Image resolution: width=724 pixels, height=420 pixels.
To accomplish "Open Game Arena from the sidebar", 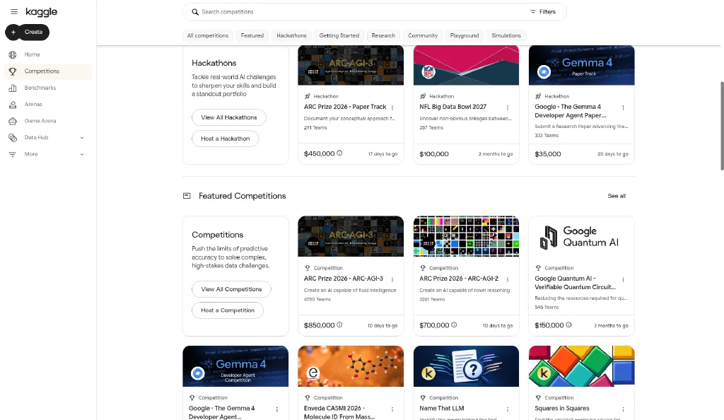I will pos(40,121).
